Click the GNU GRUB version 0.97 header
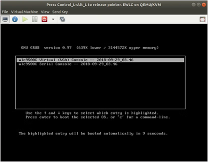 point(90,48)
